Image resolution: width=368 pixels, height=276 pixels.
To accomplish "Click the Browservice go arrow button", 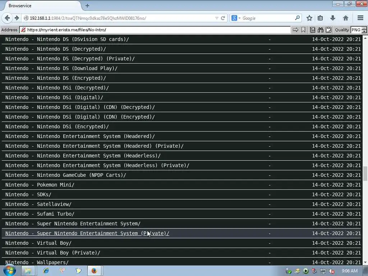I will pos(296,30).
